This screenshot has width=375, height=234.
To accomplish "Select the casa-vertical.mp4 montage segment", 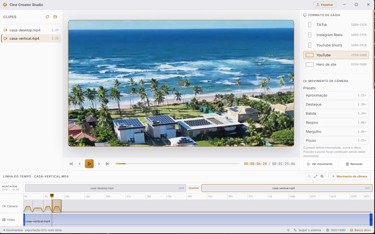I will point(287,188).
